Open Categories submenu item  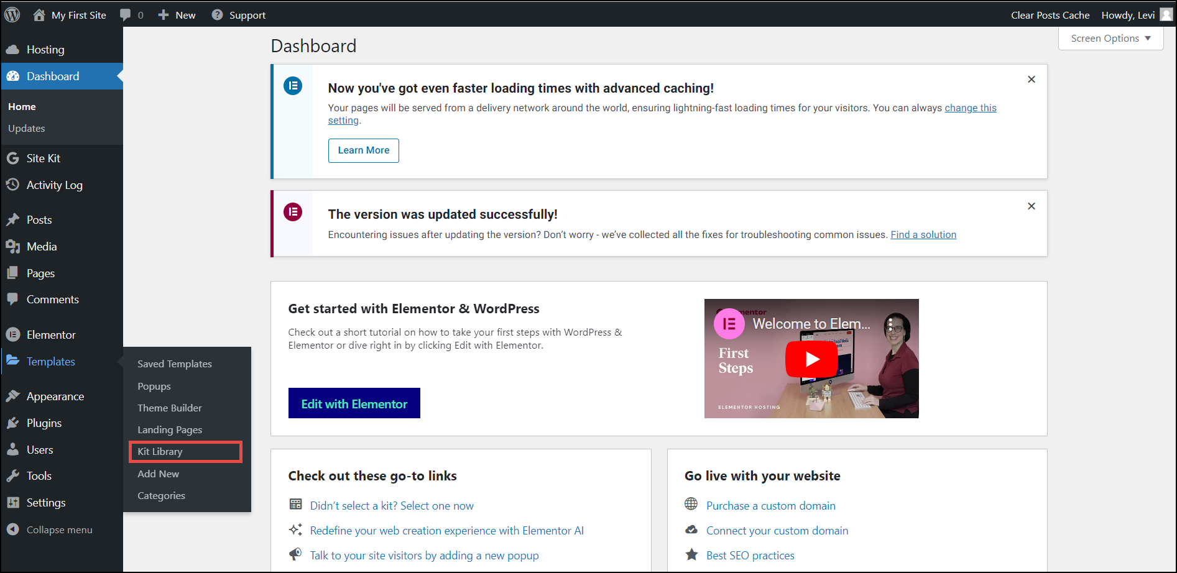click(161, 496)
